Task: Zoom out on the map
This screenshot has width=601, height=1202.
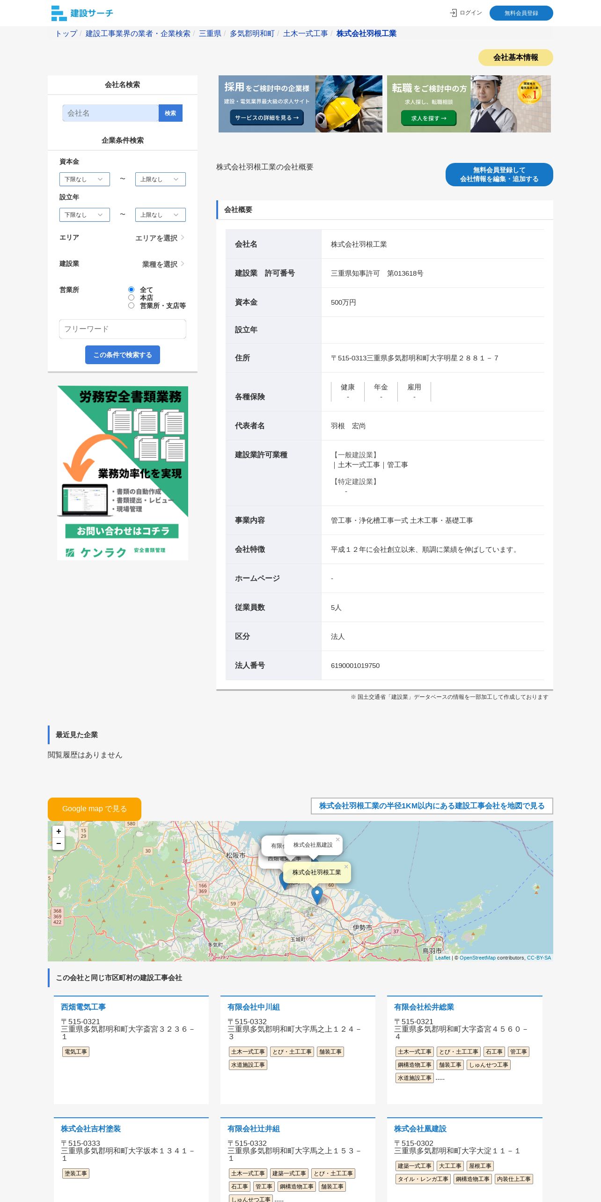Action: click(x=59, y=843)
